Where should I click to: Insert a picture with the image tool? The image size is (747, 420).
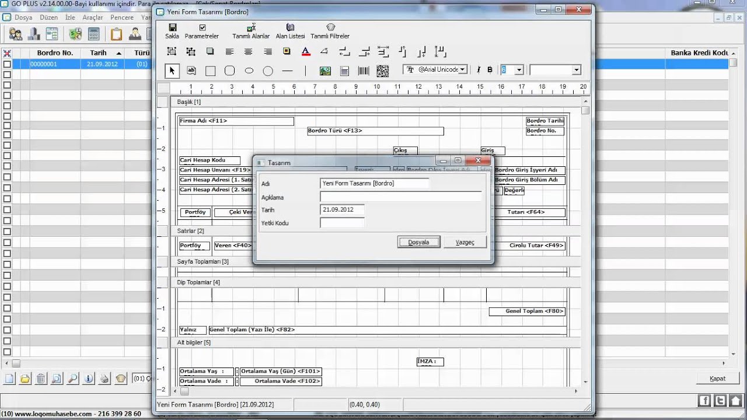coord(325,71)
